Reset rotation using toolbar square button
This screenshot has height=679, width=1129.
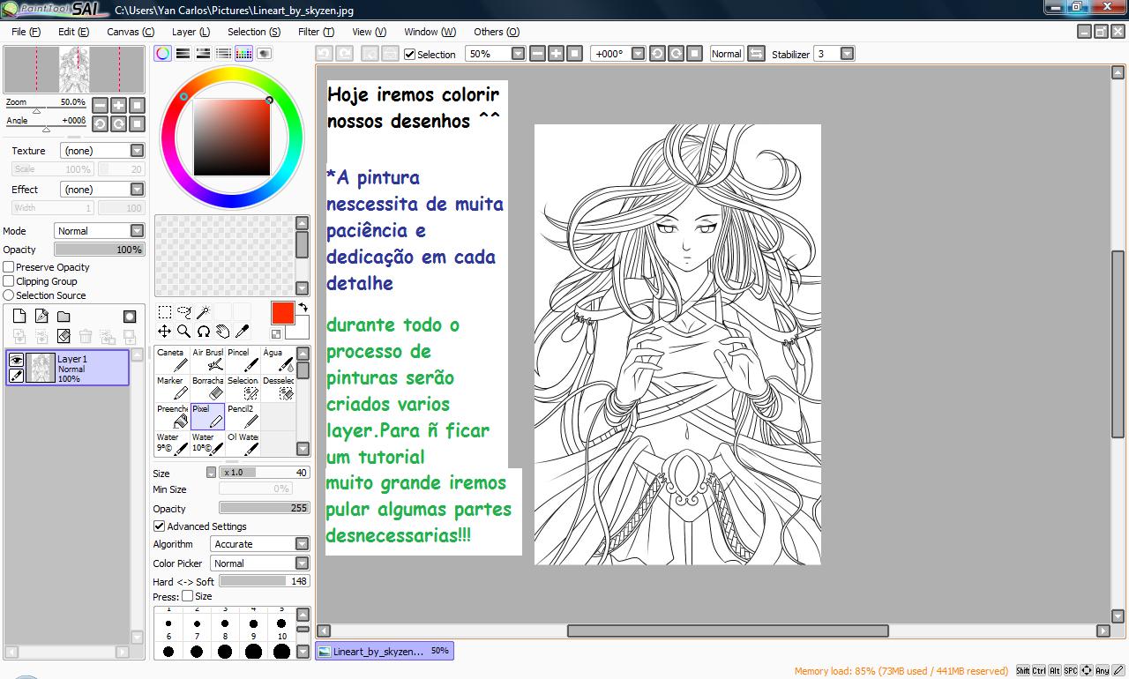(694, 54)
